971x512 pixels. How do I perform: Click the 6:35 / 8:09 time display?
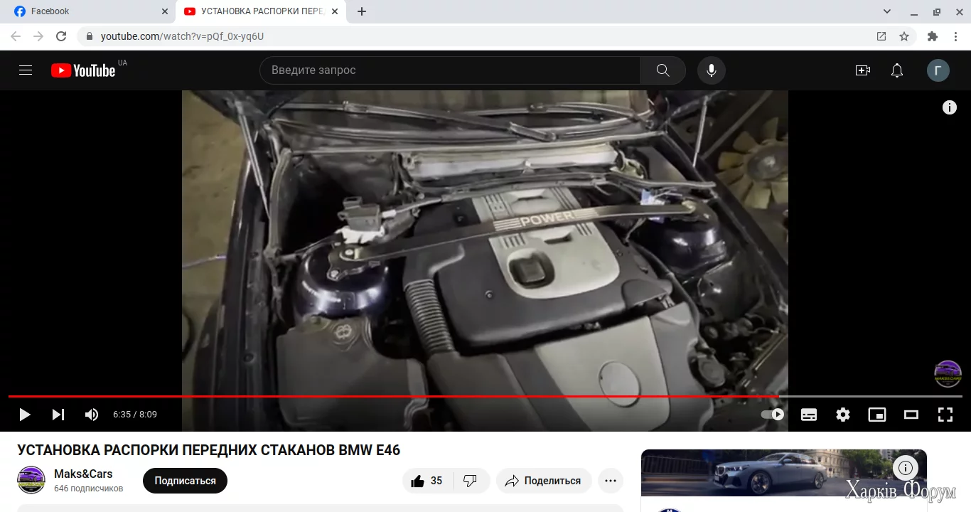[x=135, y=414]
